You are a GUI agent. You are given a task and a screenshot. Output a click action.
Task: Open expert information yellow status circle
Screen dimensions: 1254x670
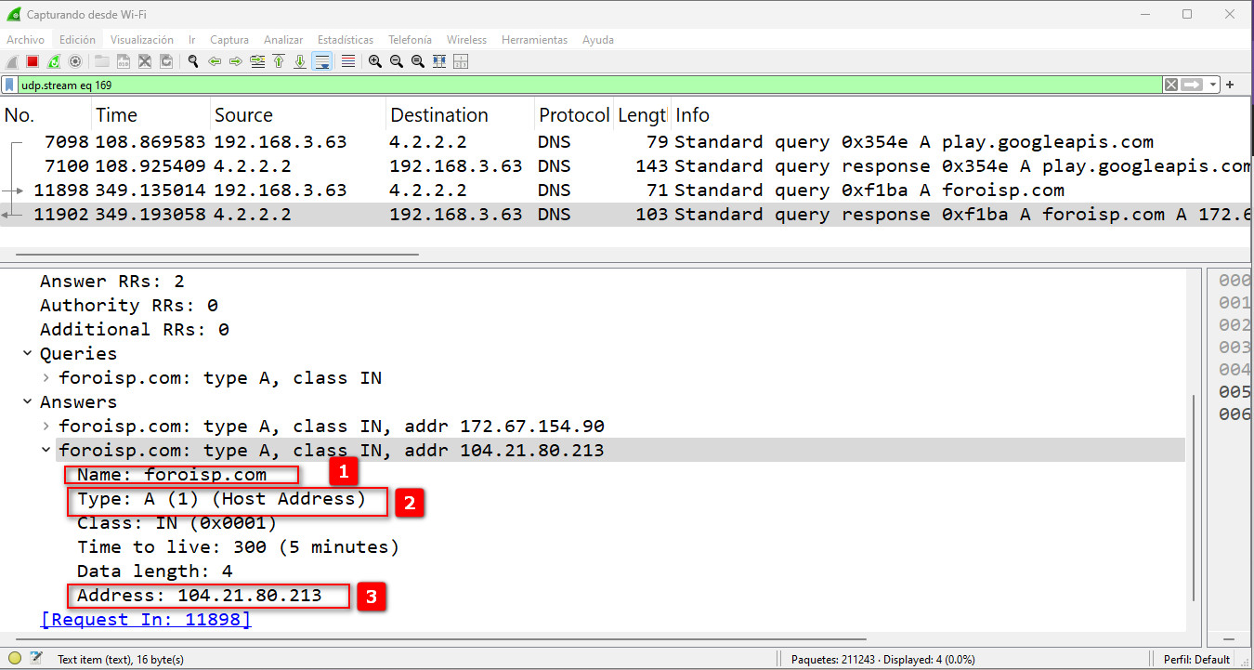click(x=15, y=659)
